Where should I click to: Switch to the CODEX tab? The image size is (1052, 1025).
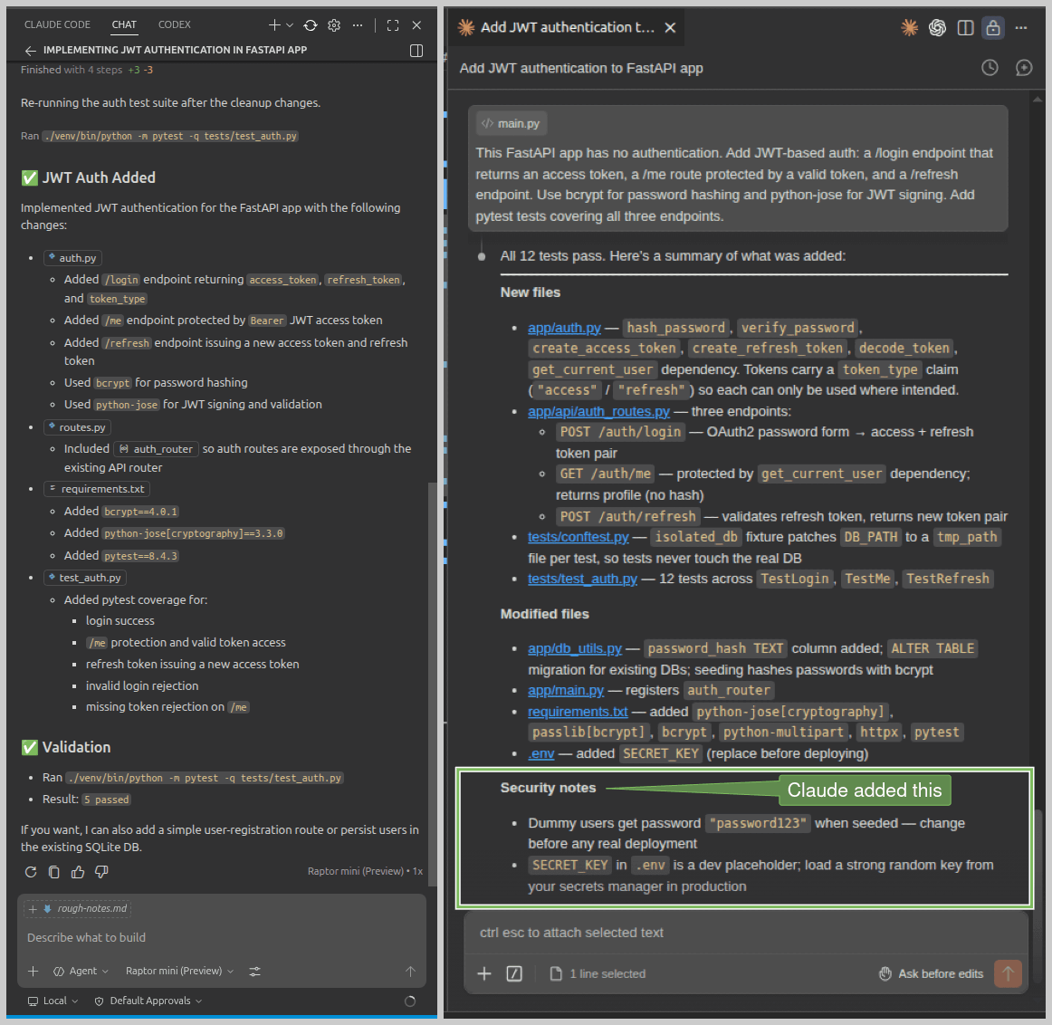175,24
